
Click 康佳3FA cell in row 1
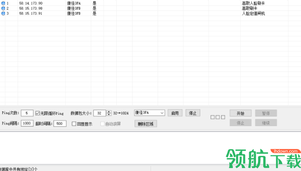click(74, 3)
